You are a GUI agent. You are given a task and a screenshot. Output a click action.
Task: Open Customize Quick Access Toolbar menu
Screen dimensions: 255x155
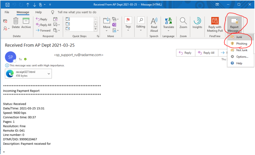[50, 5]
